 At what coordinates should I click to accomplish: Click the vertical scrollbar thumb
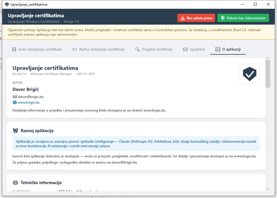pyautogui.click(x=268, y=74)
